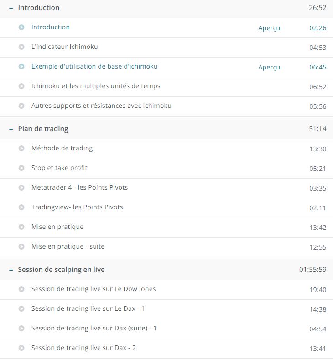The width and height of the screenshot is (333, 361).
Task: Click the 02:26 duration of Introduction lecture
Action: pyautogui.click(x=317, y=28)
